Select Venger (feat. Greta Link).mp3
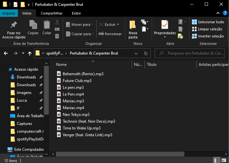Viewport: 229px width, 163px height. [84, 135]
